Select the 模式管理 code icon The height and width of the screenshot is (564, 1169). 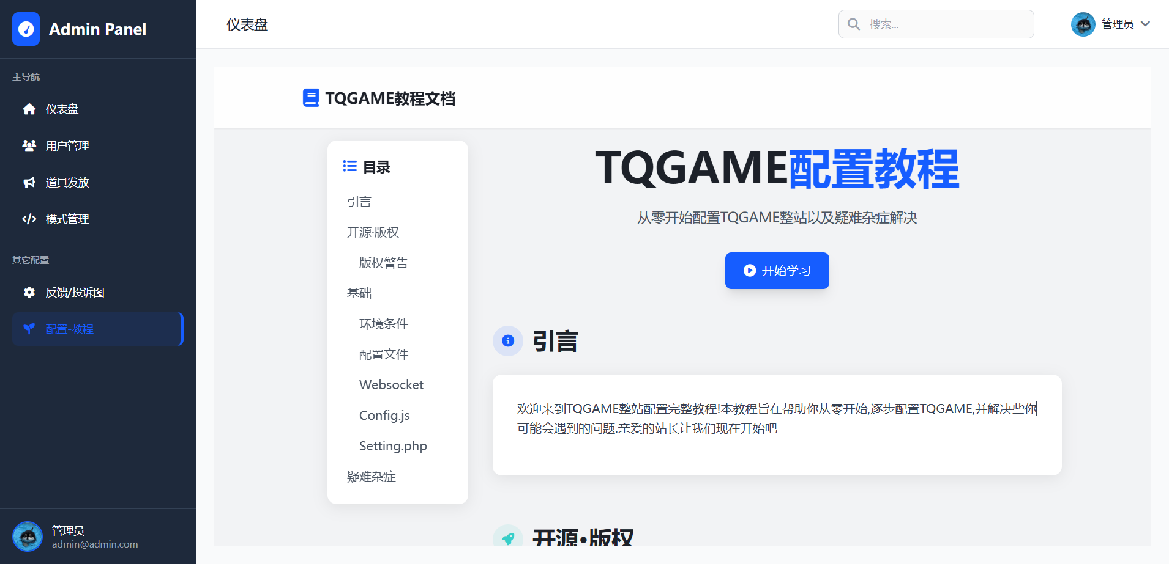pyautogui.click(x=29, y=219)
